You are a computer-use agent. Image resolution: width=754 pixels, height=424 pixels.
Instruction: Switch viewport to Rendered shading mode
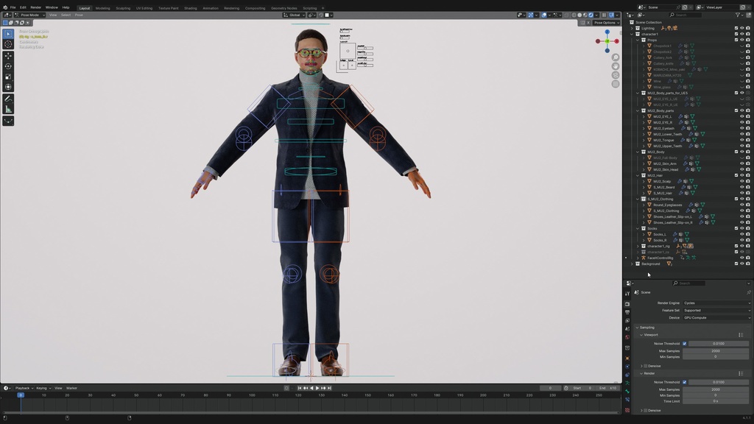pyautogui.click(x=591, y=15)
